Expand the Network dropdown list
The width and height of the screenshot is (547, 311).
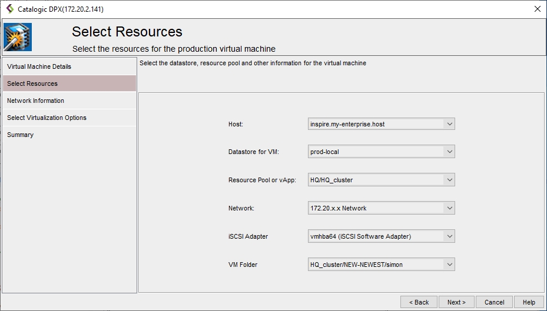pyautogui.click(x=449, y=208)
